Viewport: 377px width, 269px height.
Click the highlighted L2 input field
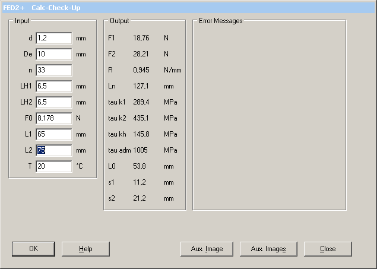[x=53, y=150]
